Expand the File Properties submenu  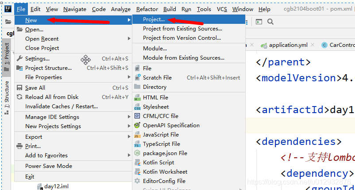[43, 77]
